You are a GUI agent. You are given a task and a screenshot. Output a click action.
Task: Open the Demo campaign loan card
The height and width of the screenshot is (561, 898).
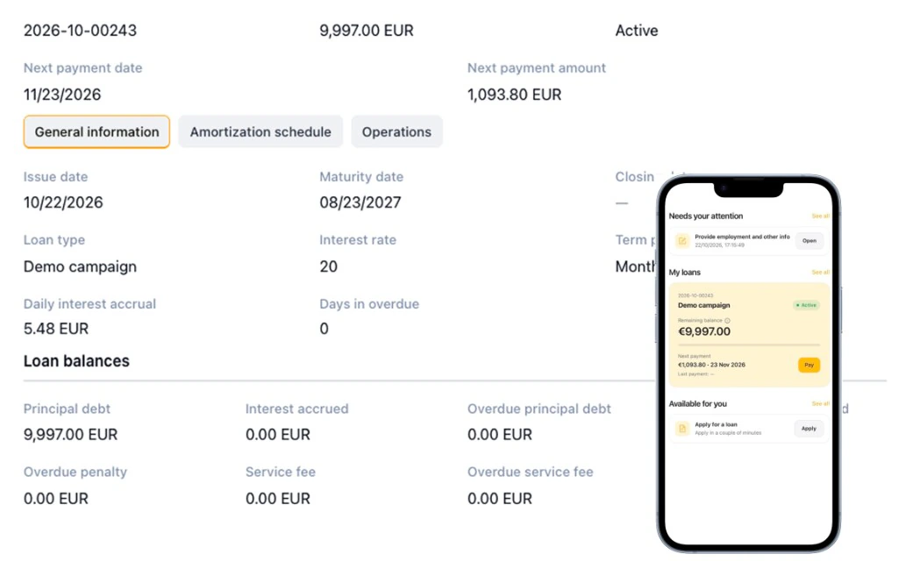pyautogui.click(x=749, y=336)
